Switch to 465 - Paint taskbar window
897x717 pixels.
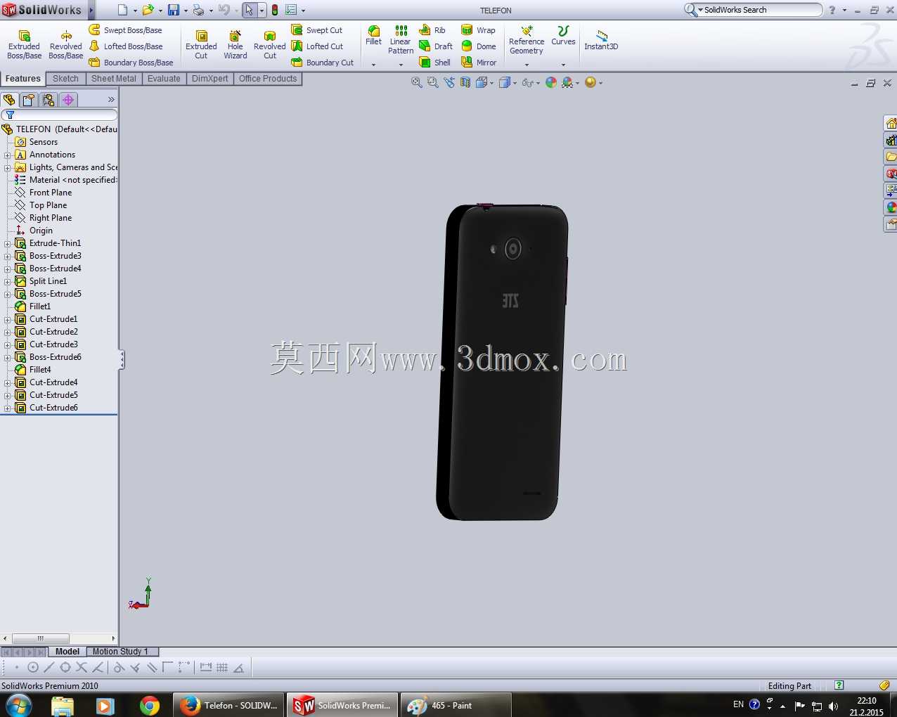click(x=456, y=705)
